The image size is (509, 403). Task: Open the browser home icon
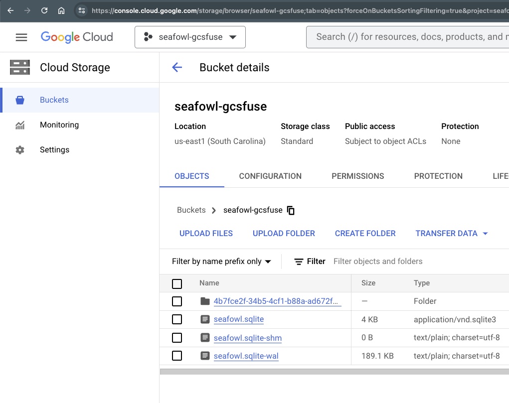pyautogui.click(x=61, y=10)
